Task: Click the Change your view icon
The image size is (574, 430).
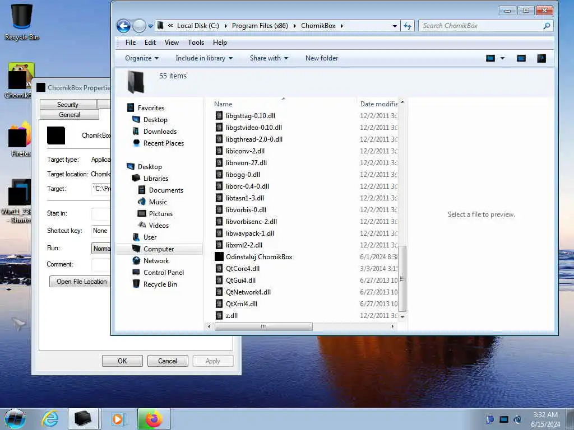Action: 490,58
